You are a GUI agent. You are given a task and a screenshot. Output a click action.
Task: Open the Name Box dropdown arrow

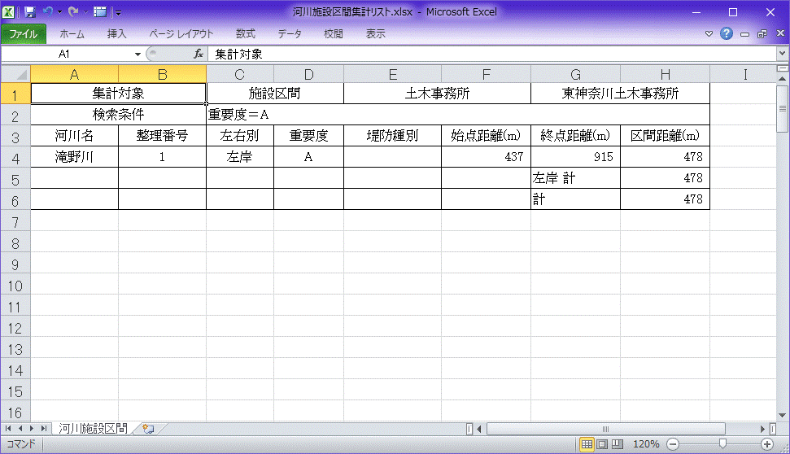[137, 54]
